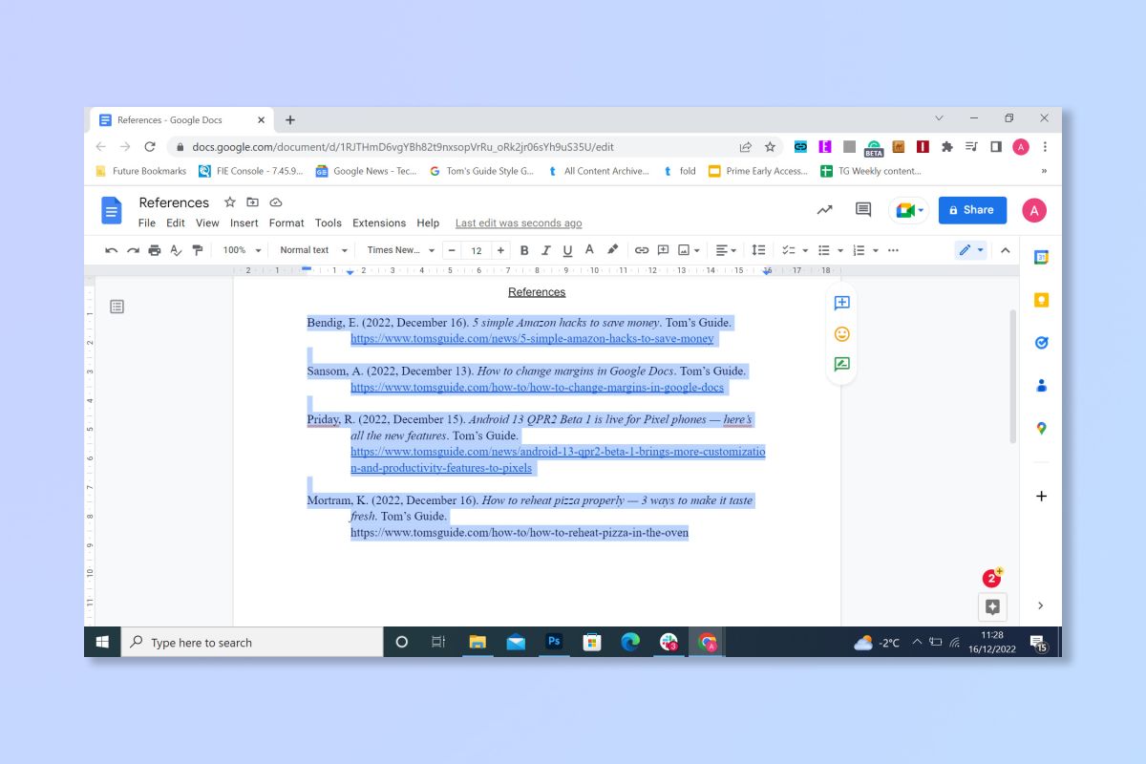
Task: Open the editing mode pencil dropdown
Action: point(971,250)
